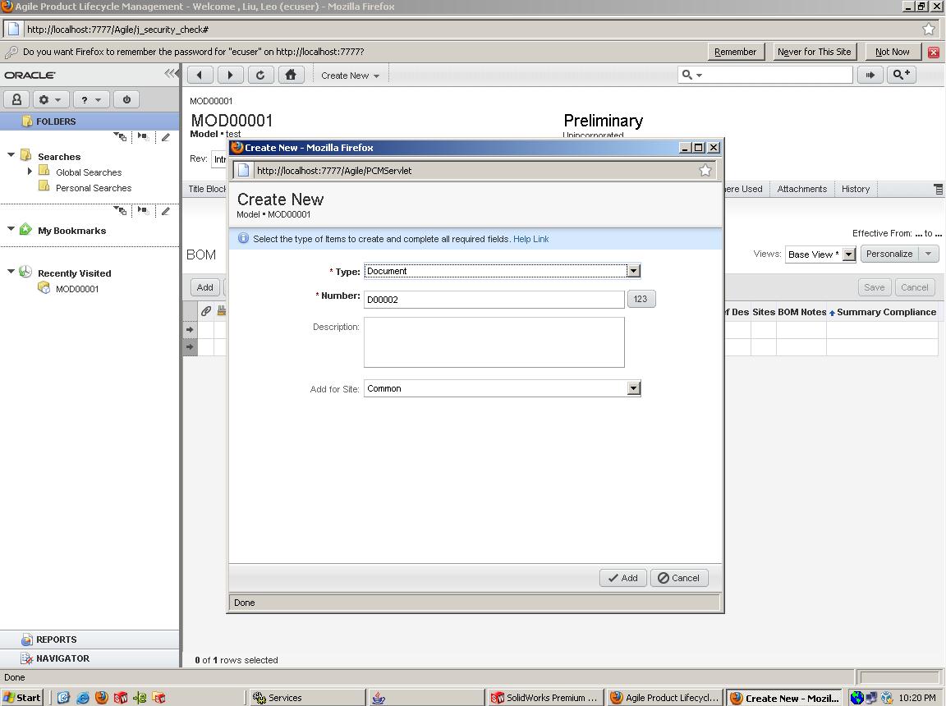Go to the Agile home page icon

point(291,76)
